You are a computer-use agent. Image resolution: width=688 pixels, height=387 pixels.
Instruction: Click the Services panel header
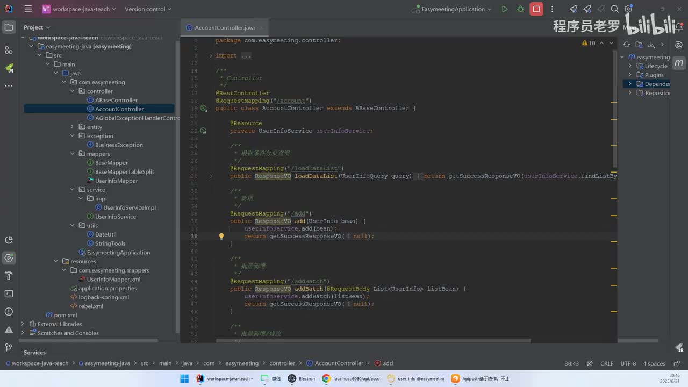34,353
